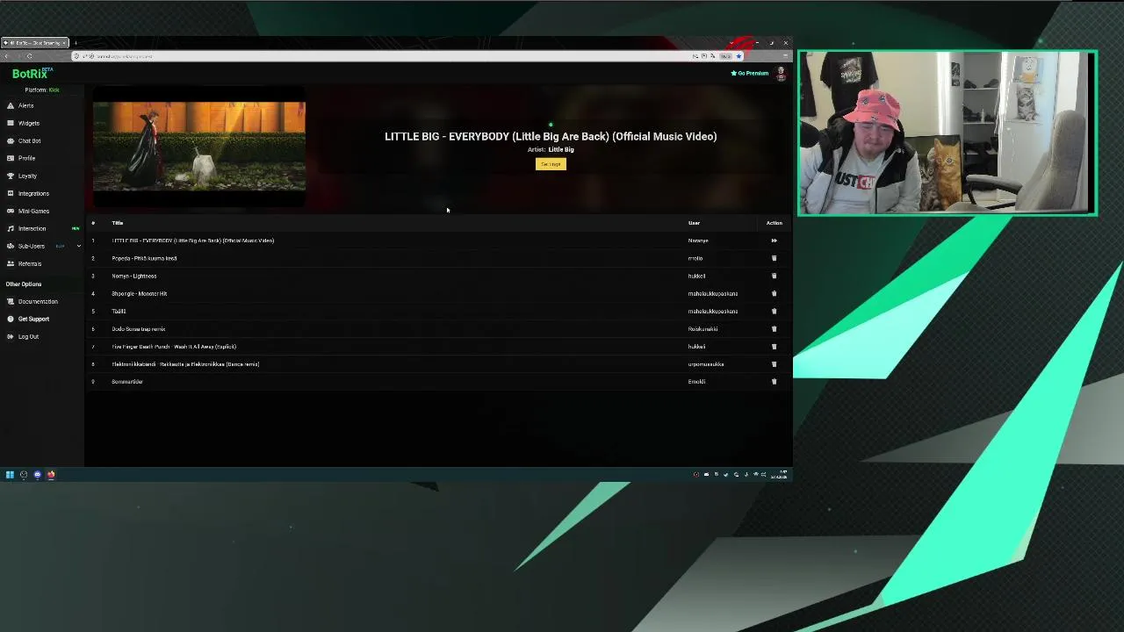1124x632 pixels.
Task: Open a new browser tab
Action: [76, 43]
